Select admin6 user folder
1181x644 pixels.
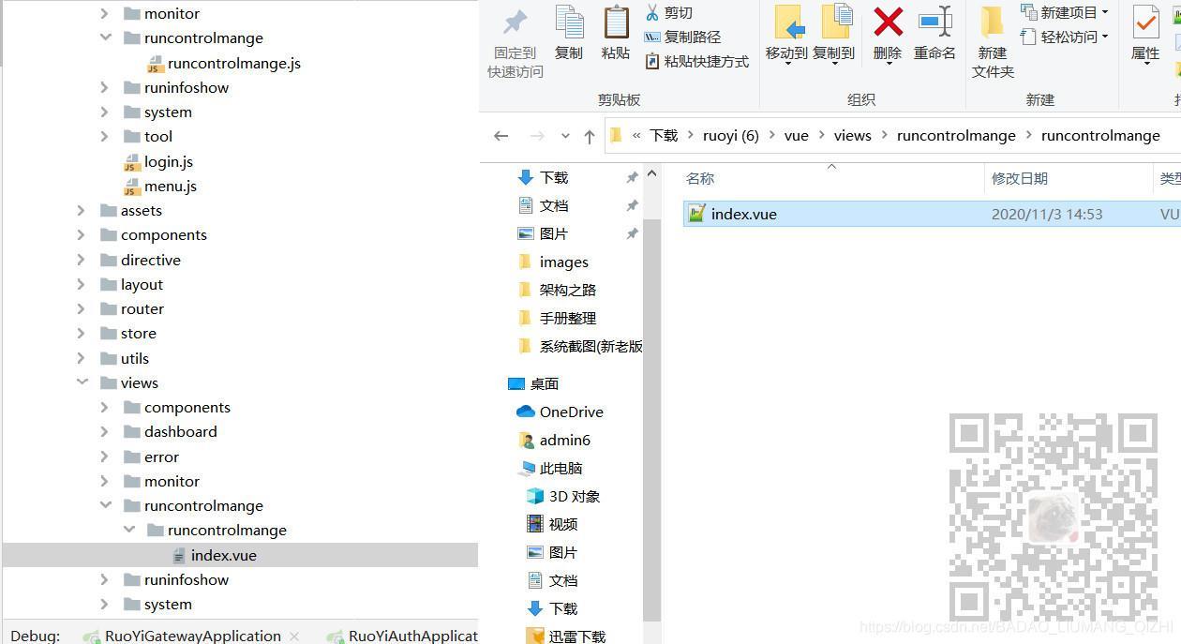pyautogui.click(x=565, y=440)
